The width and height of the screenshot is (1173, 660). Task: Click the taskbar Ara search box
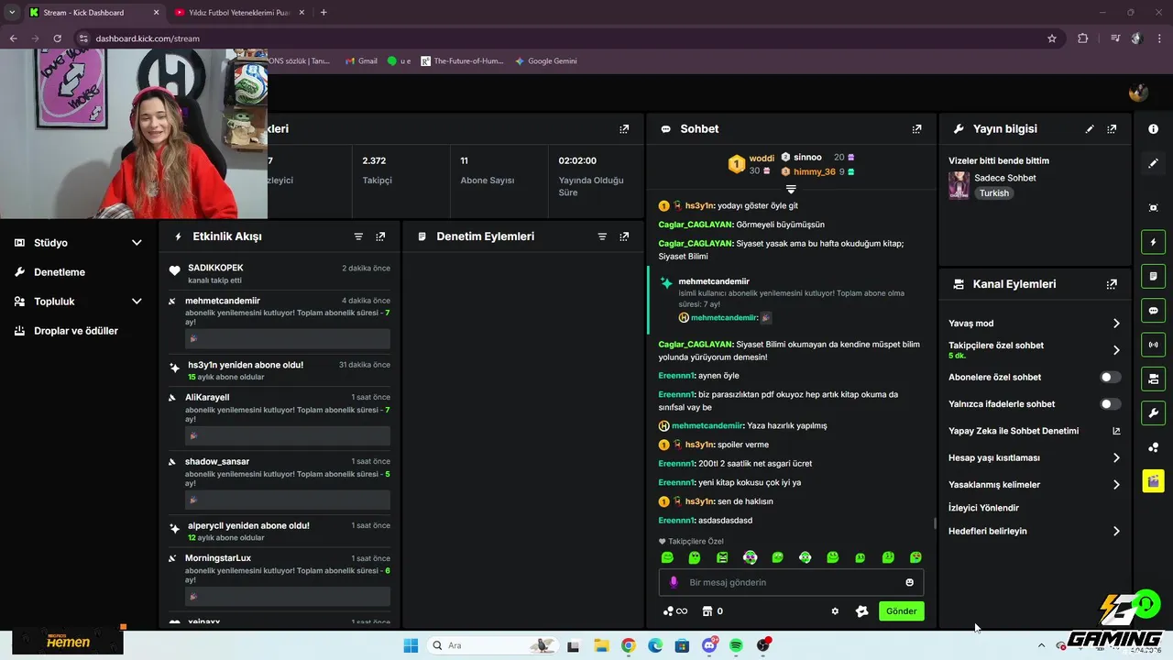[493, 645]
